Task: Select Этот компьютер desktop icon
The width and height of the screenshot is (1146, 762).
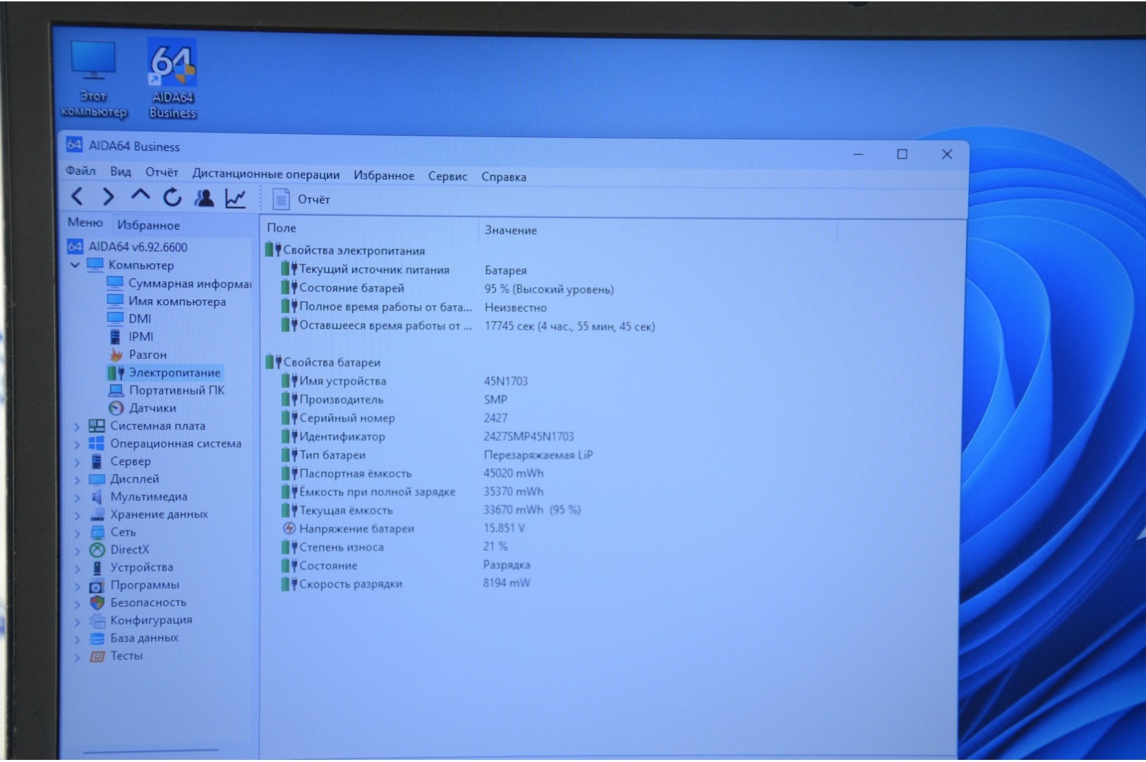Action: 93,79
